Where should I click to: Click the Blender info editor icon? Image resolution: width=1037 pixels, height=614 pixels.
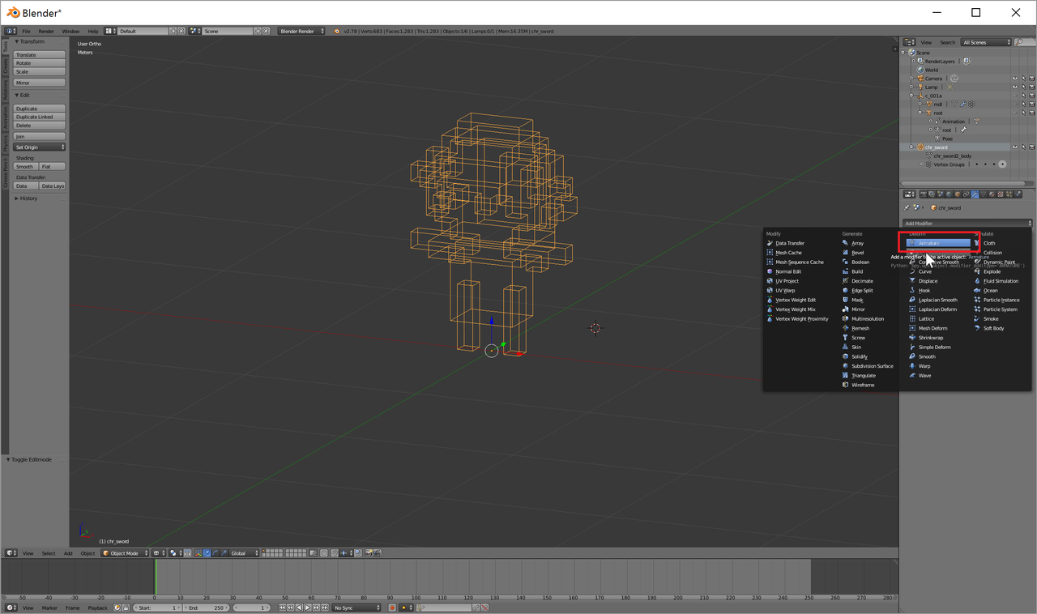tap(11, 31)
